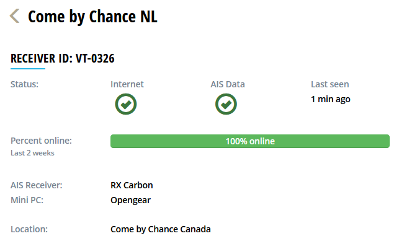Click the Opengear Mini PC value

point(130,201)
